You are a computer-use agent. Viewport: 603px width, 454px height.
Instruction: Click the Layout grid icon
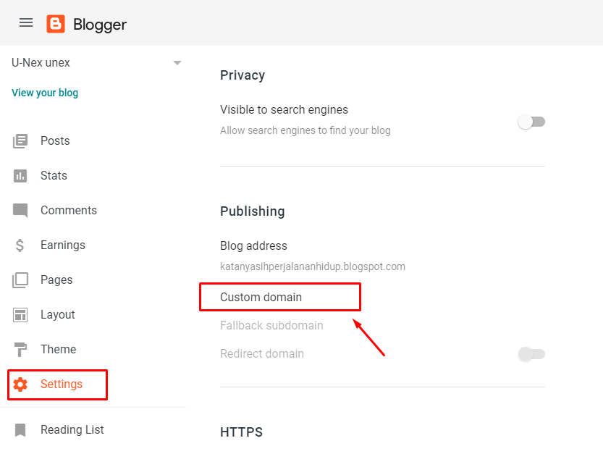tap(20, 315)
